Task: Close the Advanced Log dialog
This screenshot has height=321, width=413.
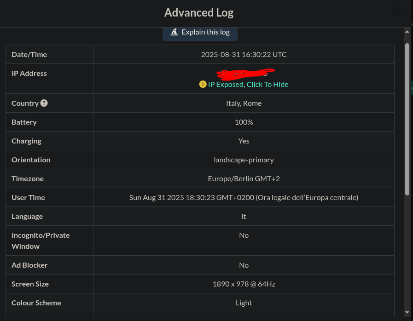Action: (x=396, y=12)
